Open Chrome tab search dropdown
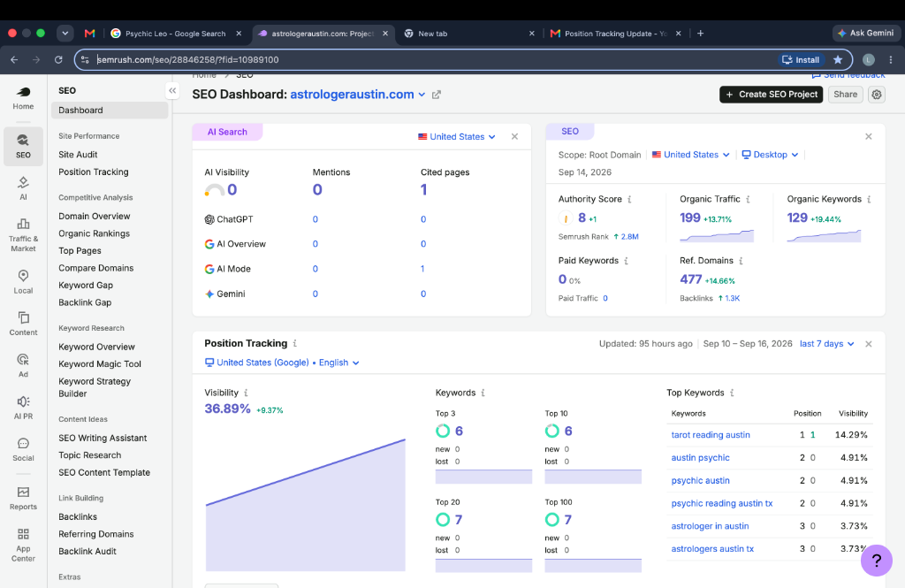The height and width of the screenshot is (588, 905). coord(65,34)
